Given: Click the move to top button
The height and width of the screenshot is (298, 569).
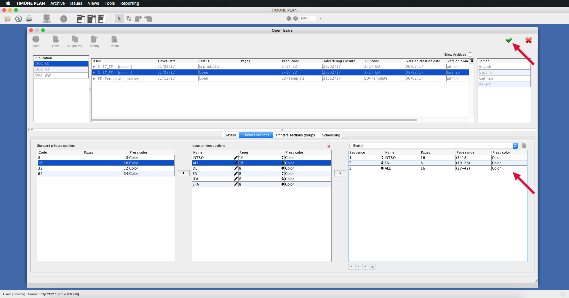Looking at the screenshot, I should click(351, 267).
